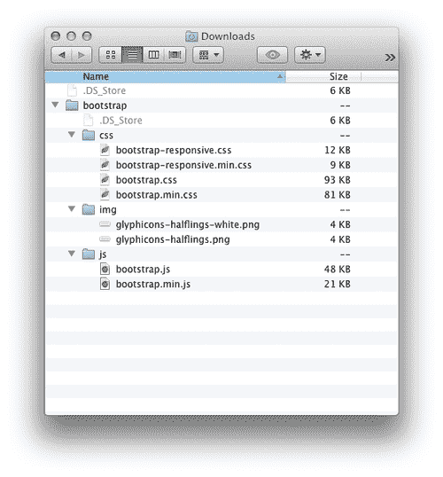Collapse the img folder triangle
The height and width of the screenshot is (477, 443).
72,208
